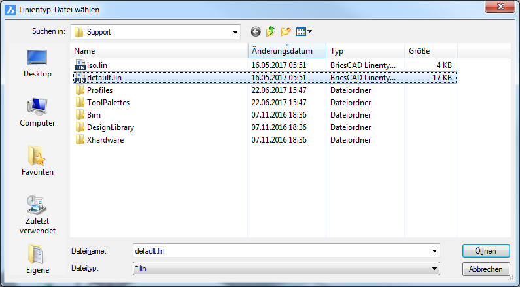Image resolution: width=520 pixels, height=287 pixels.
Task: Open Desktop in the places sidebar
Action: pyautogui.click(x=37, y=63)
